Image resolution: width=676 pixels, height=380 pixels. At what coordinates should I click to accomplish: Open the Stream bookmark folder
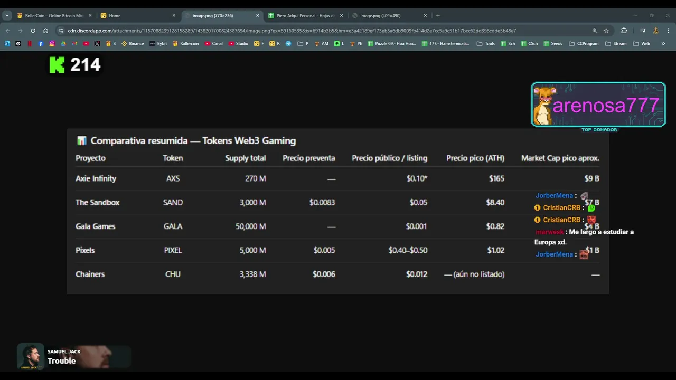coord(616,44)
